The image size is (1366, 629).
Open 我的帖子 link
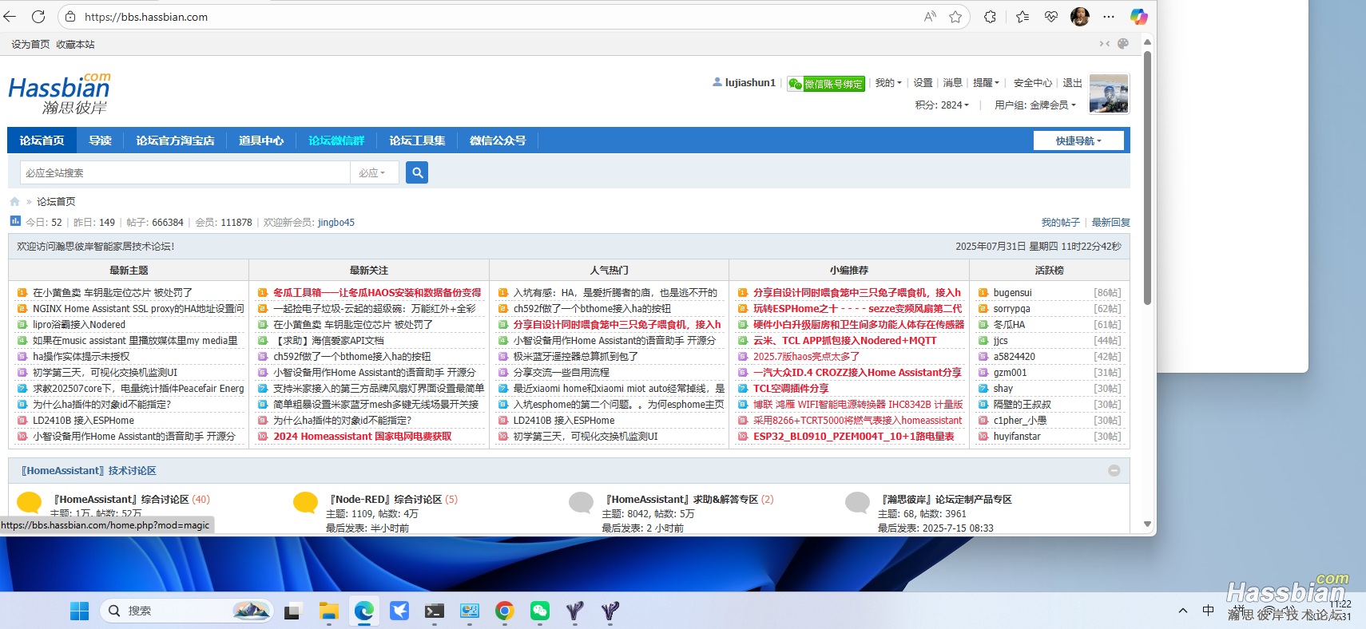pyautogui.click(x=1060, y=223)
